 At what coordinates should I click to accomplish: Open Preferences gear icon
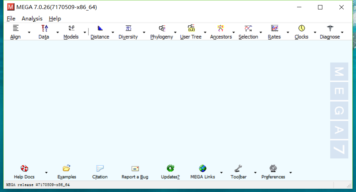tap(273, 168)
